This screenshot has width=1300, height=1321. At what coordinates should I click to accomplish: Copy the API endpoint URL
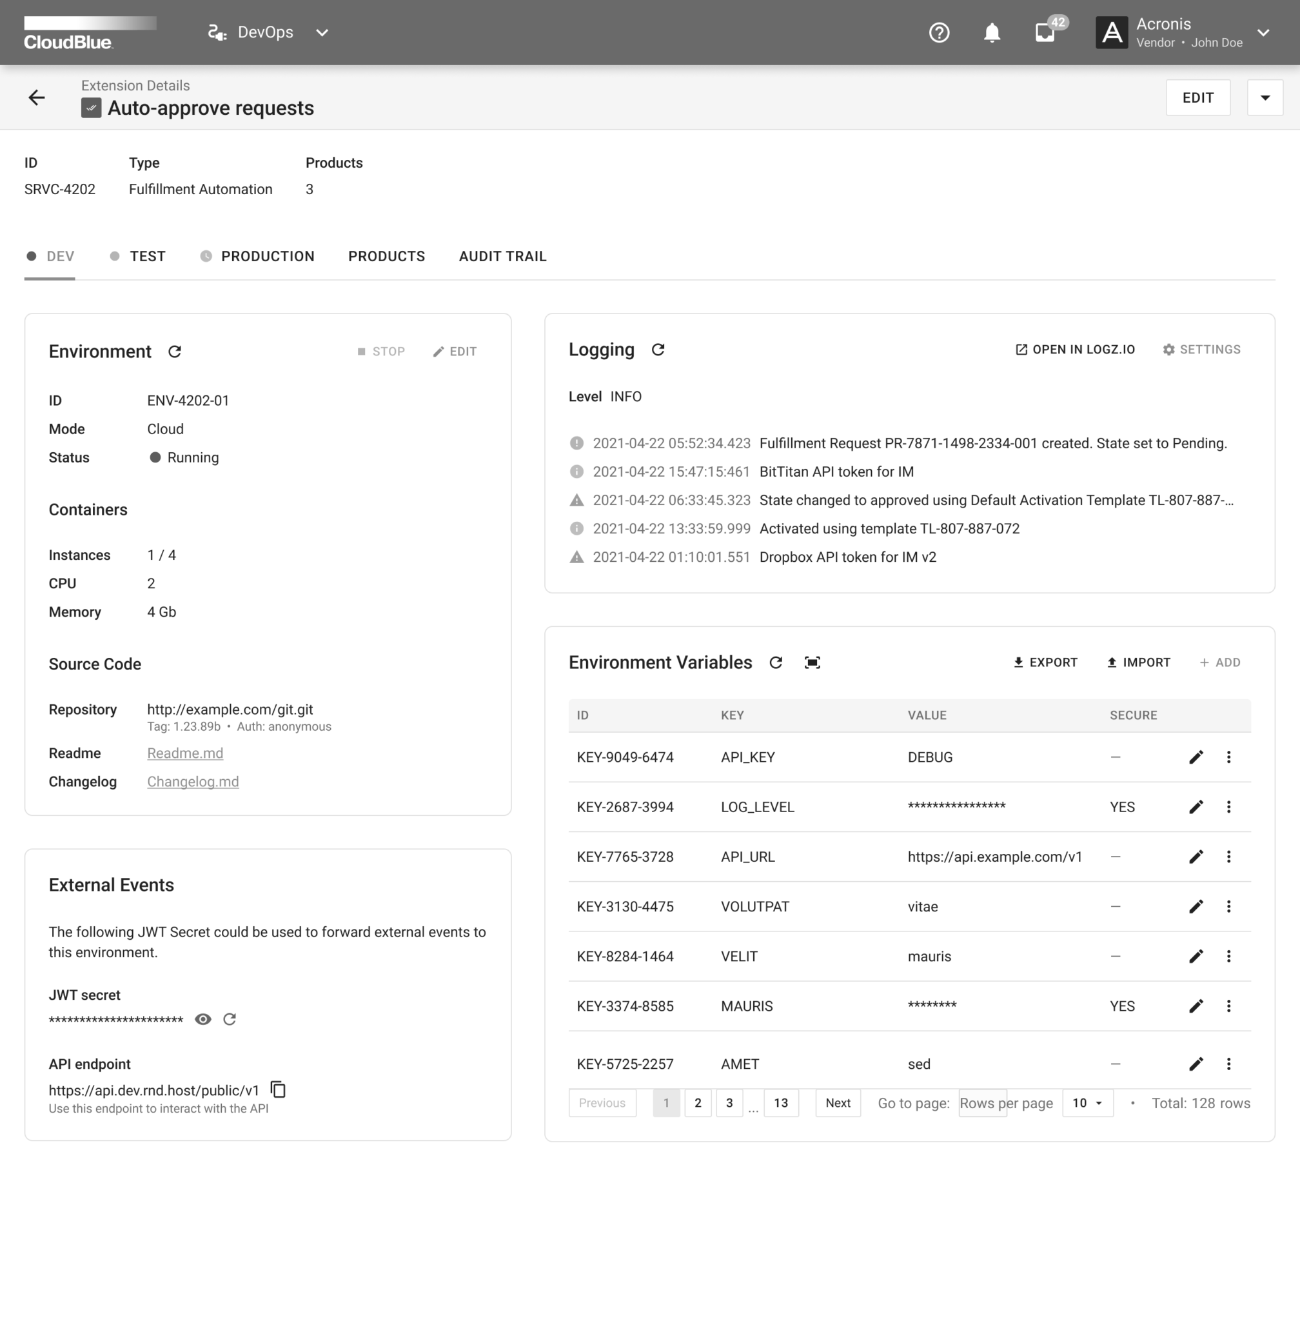(279, 1090)
